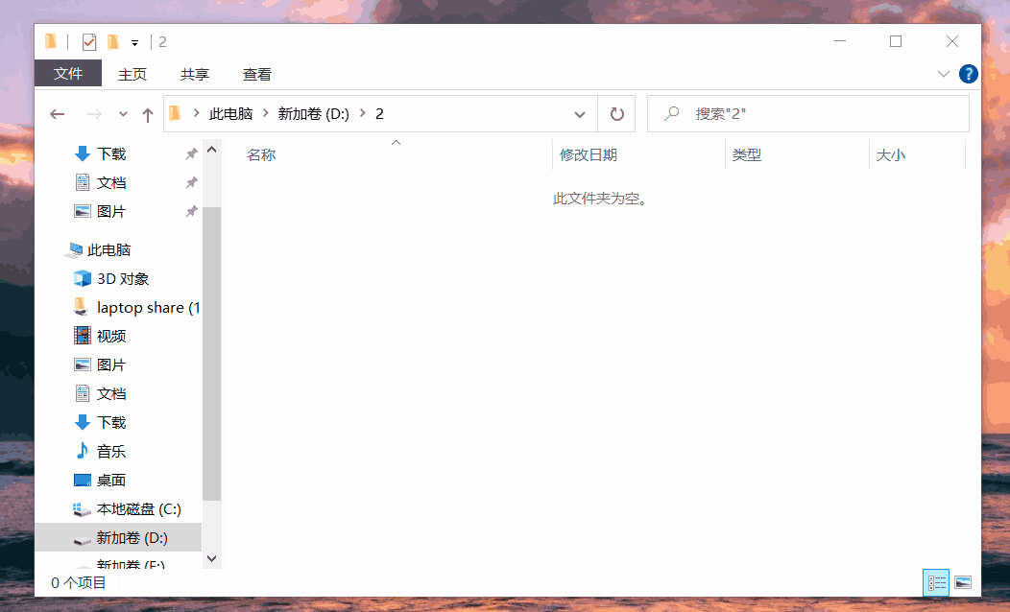Click the 0 个项目 status text
Image resolution: width=1010 pixels, height=612 pixels.
click(x=79, y=583)
